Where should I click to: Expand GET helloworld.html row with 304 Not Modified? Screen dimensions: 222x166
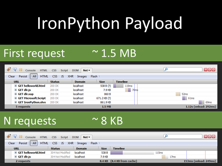tap(16, 153)
